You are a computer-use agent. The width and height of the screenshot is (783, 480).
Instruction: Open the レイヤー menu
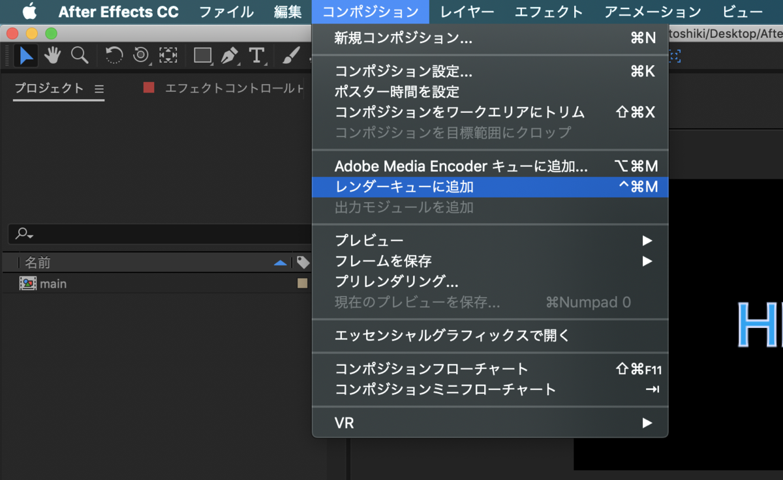click(467, 11)
